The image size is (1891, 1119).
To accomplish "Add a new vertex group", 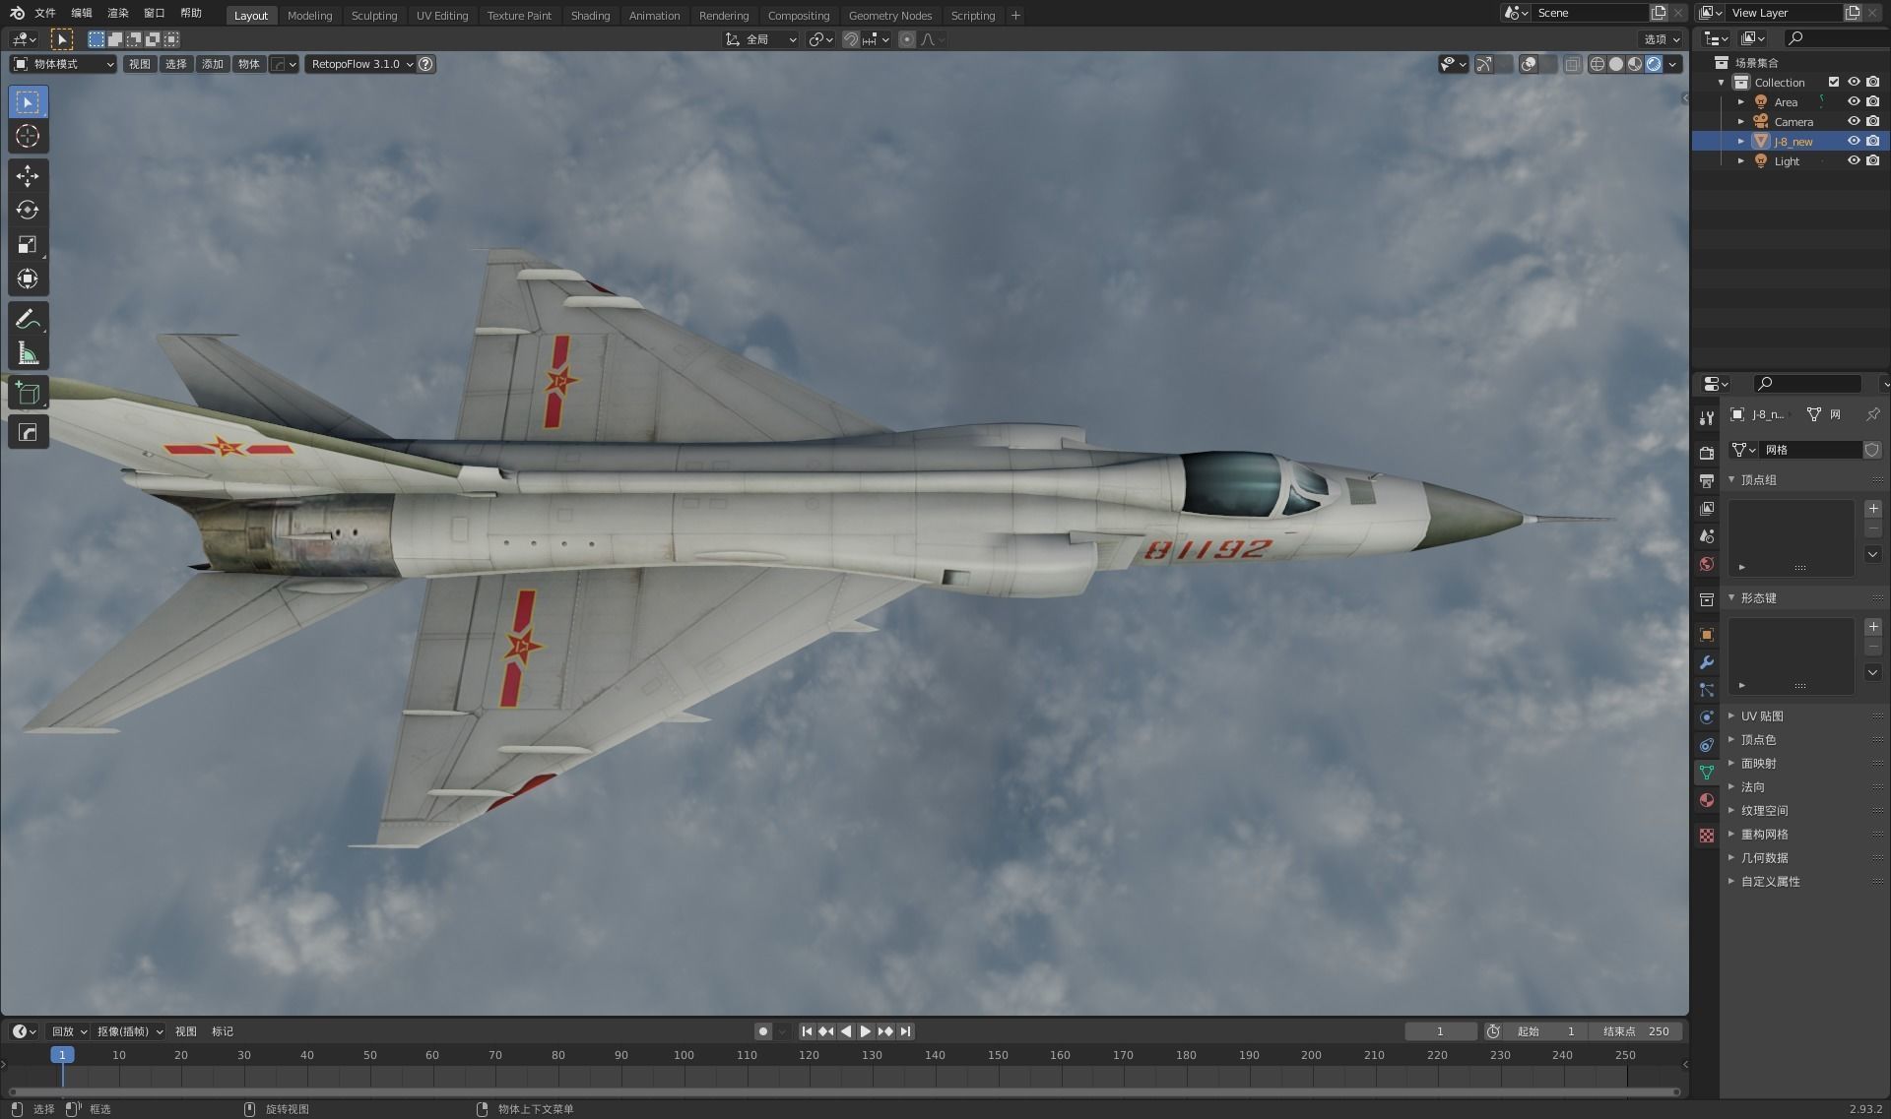I will 1872,509.
